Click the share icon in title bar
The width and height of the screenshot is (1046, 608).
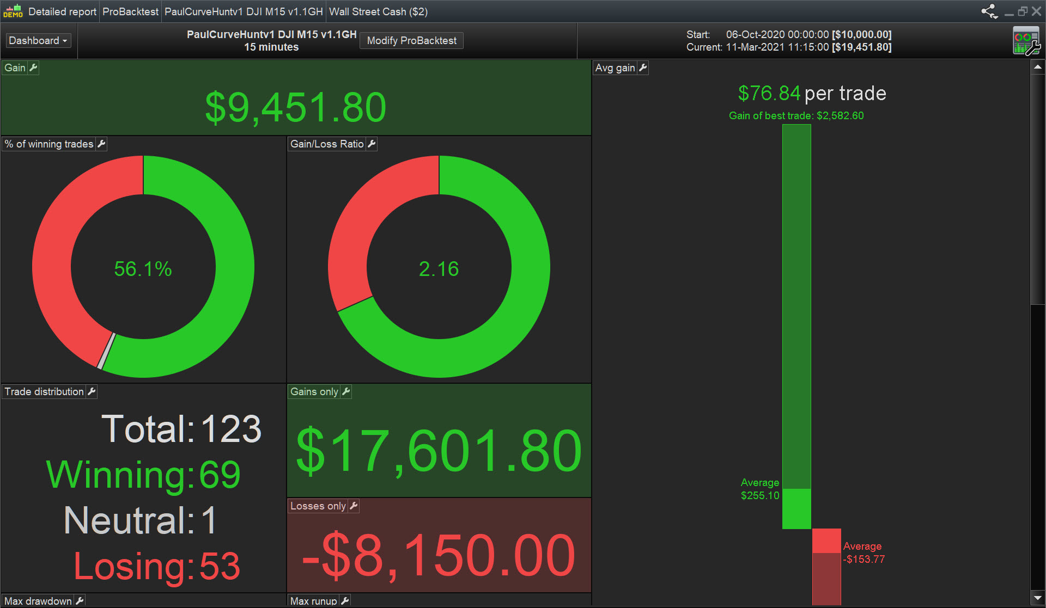point(987,11)
